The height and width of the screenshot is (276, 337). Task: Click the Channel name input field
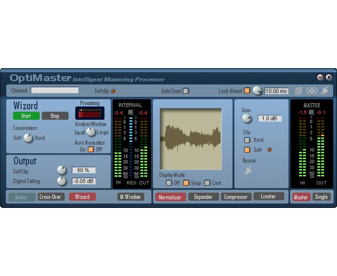[55, 90]
